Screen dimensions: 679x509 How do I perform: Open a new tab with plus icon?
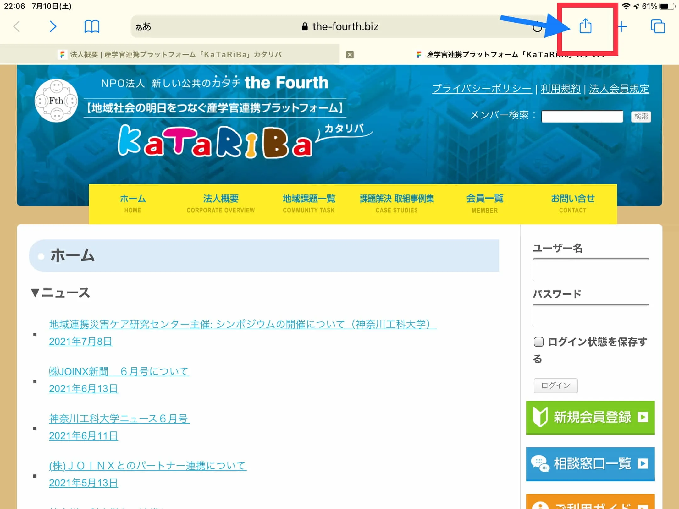pyautogui.click(x=622, y=27)
